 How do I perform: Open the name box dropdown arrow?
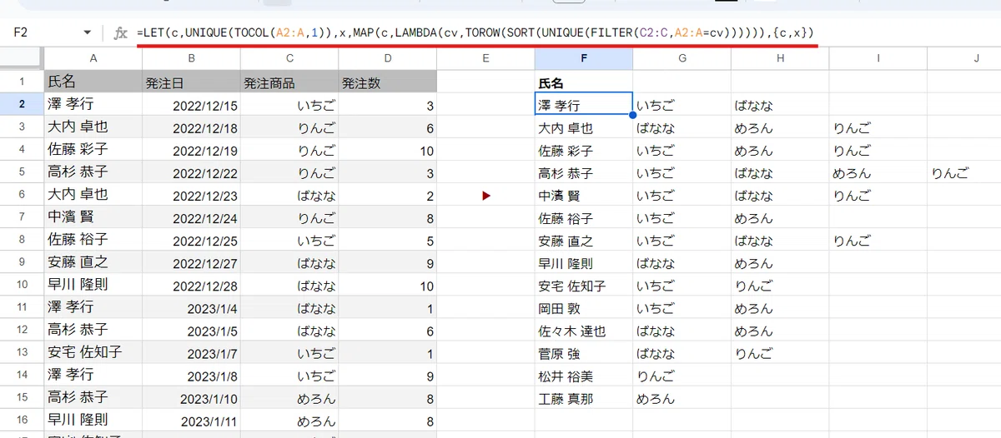[x=88, y=32]
